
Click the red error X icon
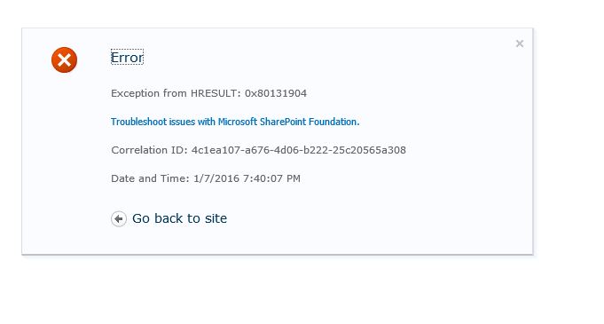point(65,59)
